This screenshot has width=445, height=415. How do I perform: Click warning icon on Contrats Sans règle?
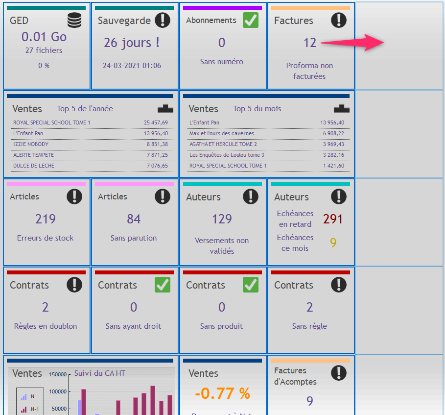tap(339, 285)
